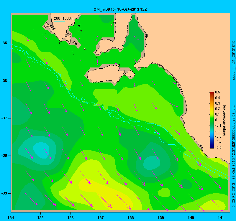The image size is (236, 221).
Task: Click the -0.3 label on the color scale
Action: tap(218, 136)
